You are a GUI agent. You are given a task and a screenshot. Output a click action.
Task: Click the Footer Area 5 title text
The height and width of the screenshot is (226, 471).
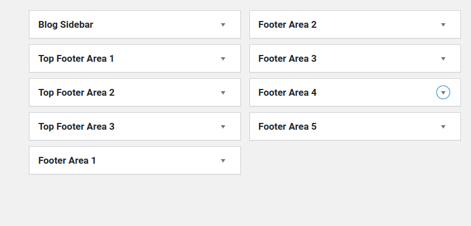287,126
